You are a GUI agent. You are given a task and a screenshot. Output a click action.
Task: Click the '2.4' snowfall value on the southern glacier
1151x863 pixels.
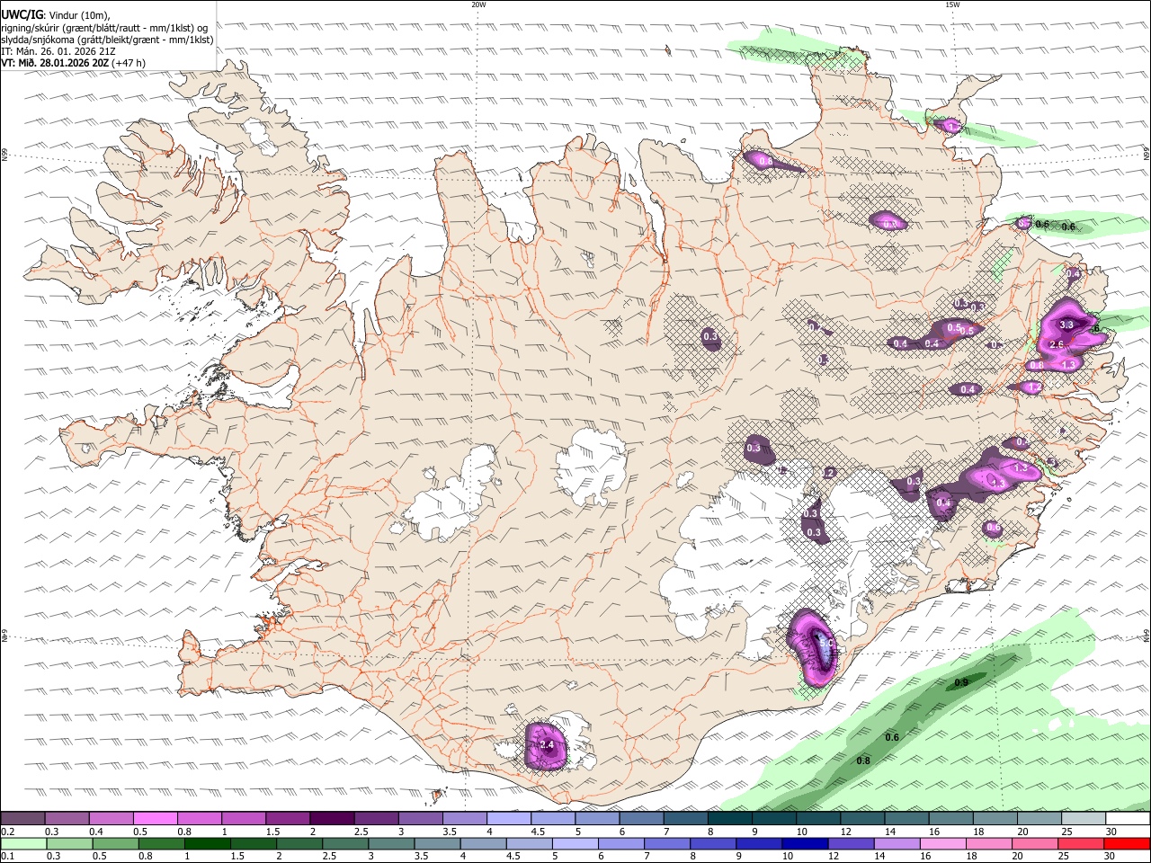546,745
